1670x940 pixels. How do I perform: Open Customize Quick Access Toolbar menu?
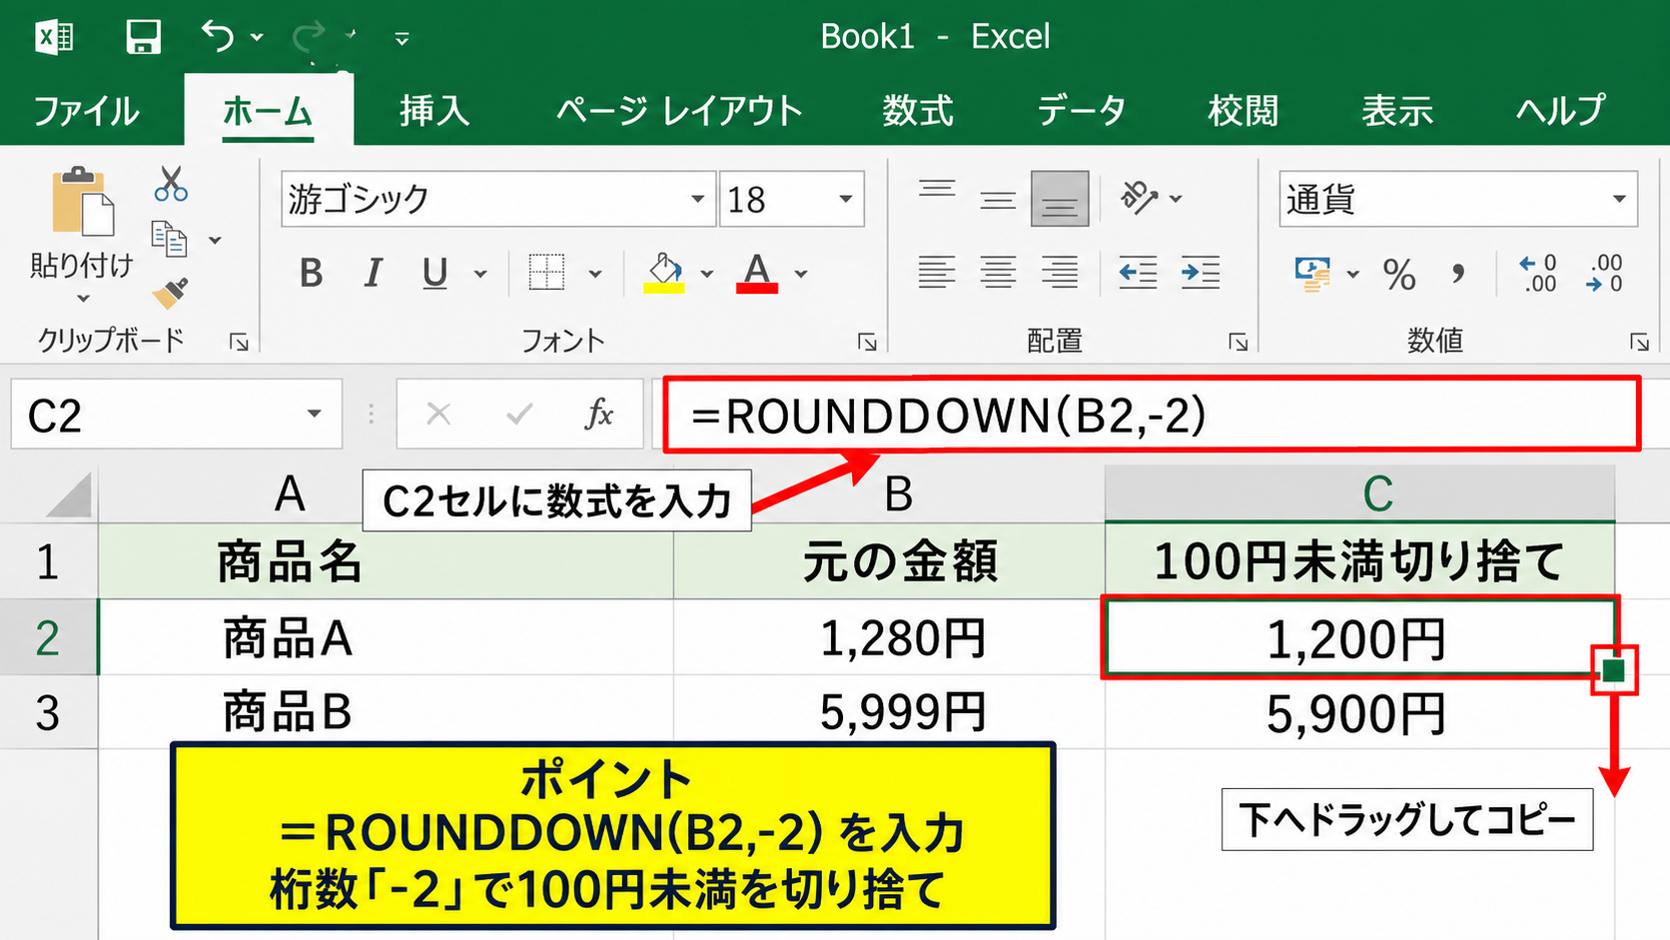coord(402,39)
